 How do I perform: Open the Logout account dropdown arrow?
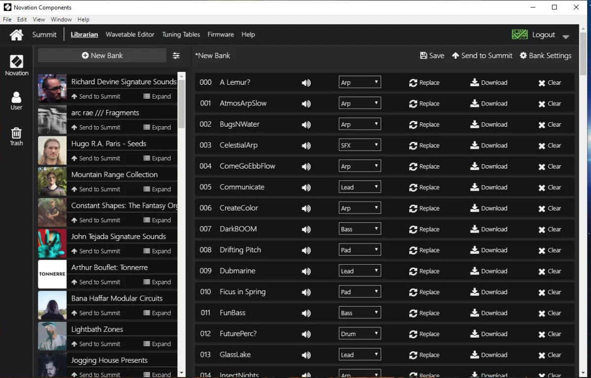point(566,36)
